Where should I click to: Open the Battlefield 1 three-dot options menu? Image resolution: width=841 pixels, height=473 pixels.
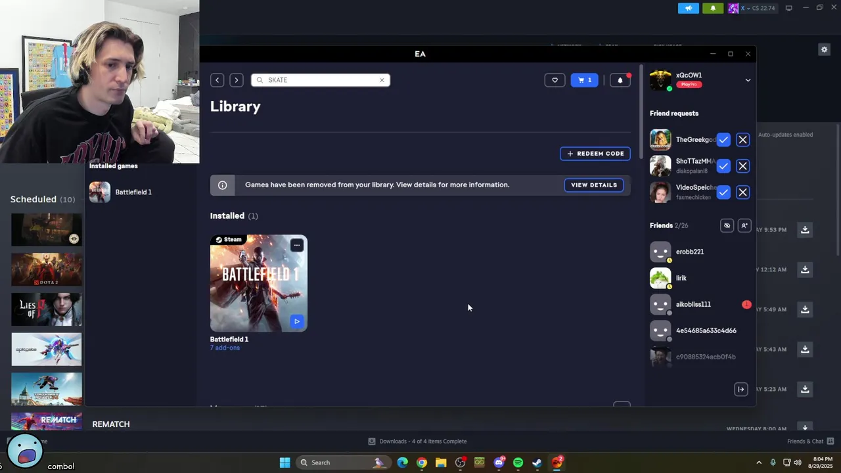[x=297, y=245]
